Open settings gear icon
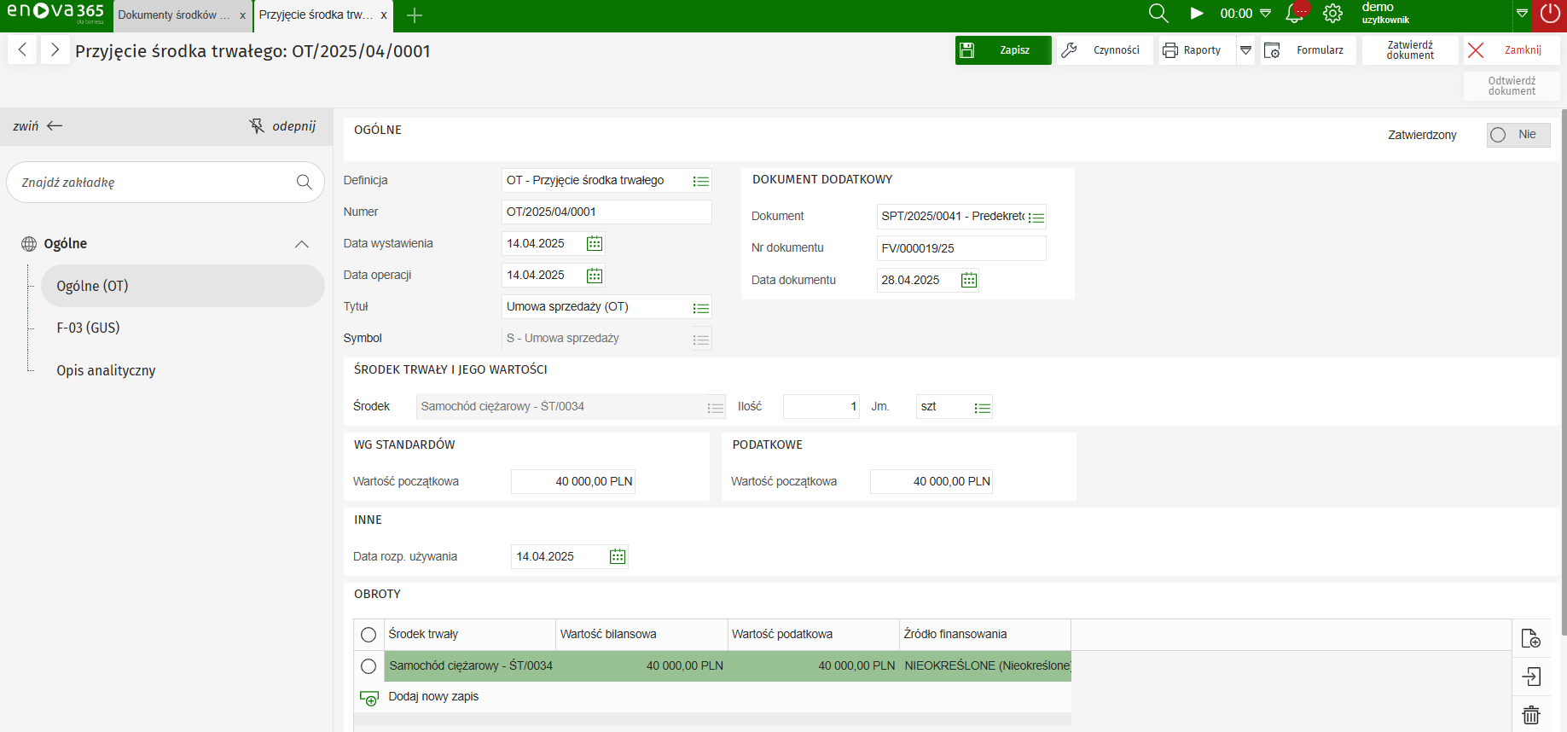Viewport: 1567px width, 732px height. click(x=1332, y=14)
